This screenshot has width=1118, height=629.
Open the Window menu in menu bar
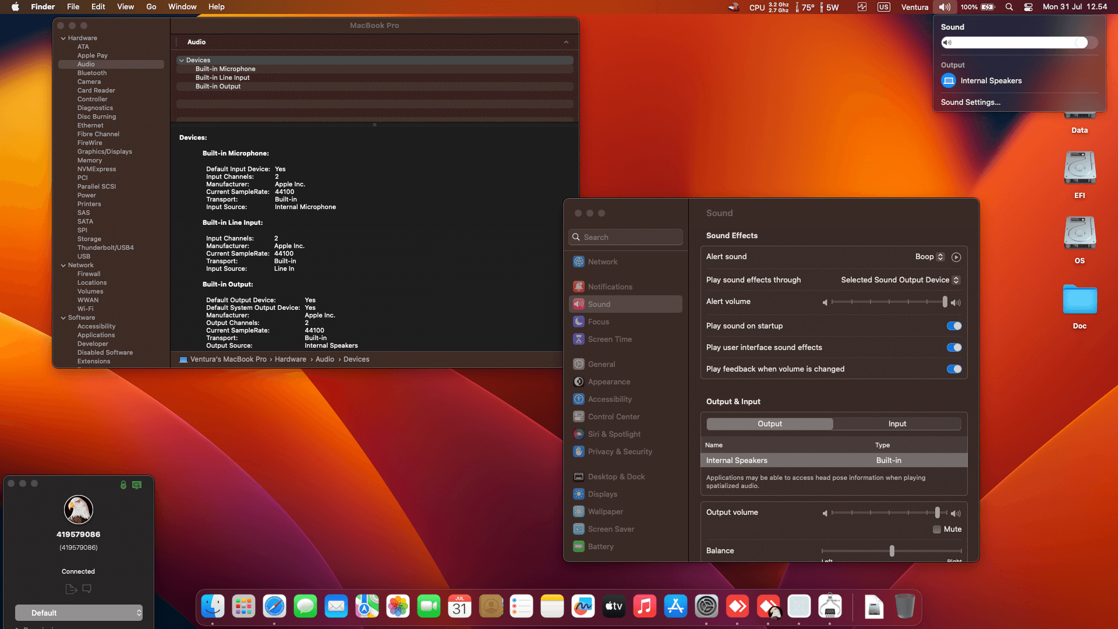point(182,7)
